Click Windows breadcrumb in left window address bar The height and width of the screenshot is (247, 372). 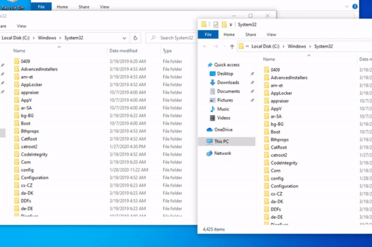click(x=47, y=38)
